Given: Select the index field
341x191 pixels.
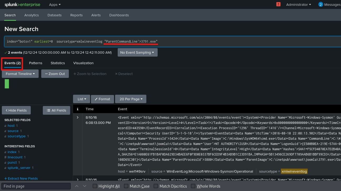Looking at the screenshot, I should coord(12,152).
